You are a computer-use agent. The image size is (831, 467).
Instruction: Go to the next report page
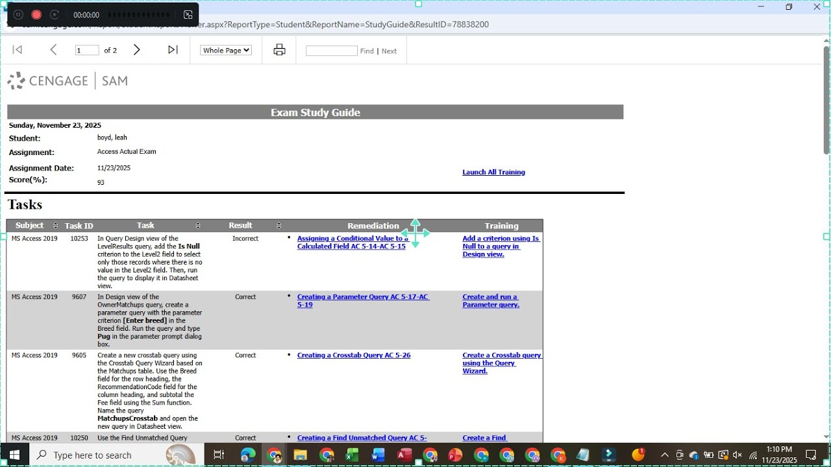click(136, 50)
